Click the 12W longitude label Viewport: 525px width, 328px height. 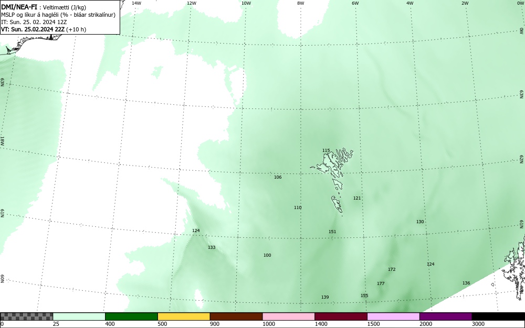(x=191, y=3)
